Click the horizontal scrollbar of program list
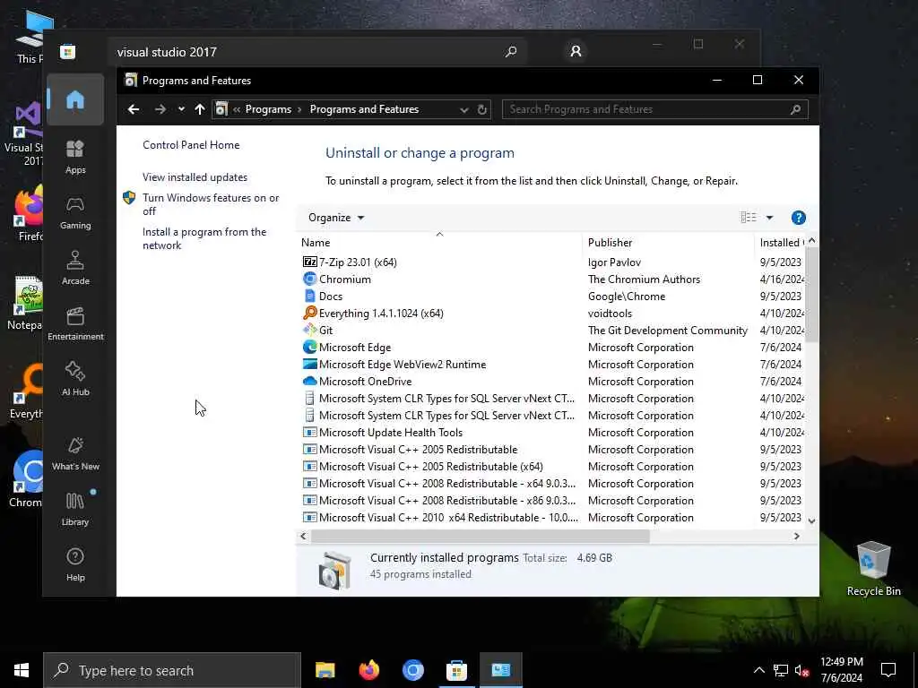918x688 pixels. click(x=481, y=536)
